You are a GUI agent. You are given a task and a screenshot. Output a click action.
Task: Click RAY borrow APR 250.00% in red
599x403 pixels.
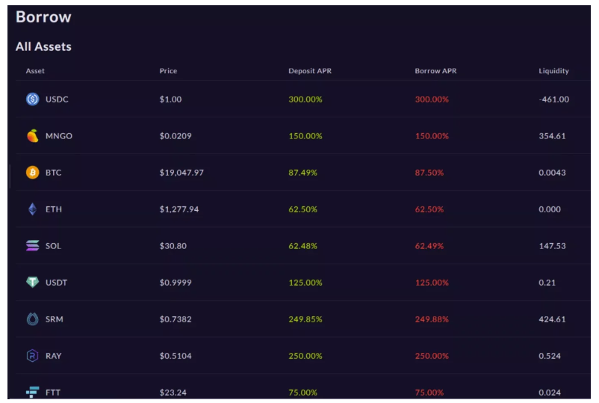coord(432,356)
